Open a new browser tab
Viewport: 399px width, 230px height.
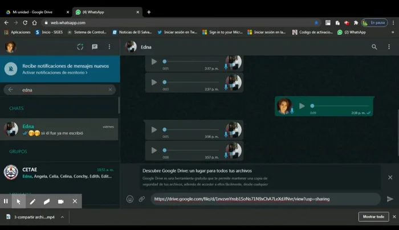click(x=149, y=12)
